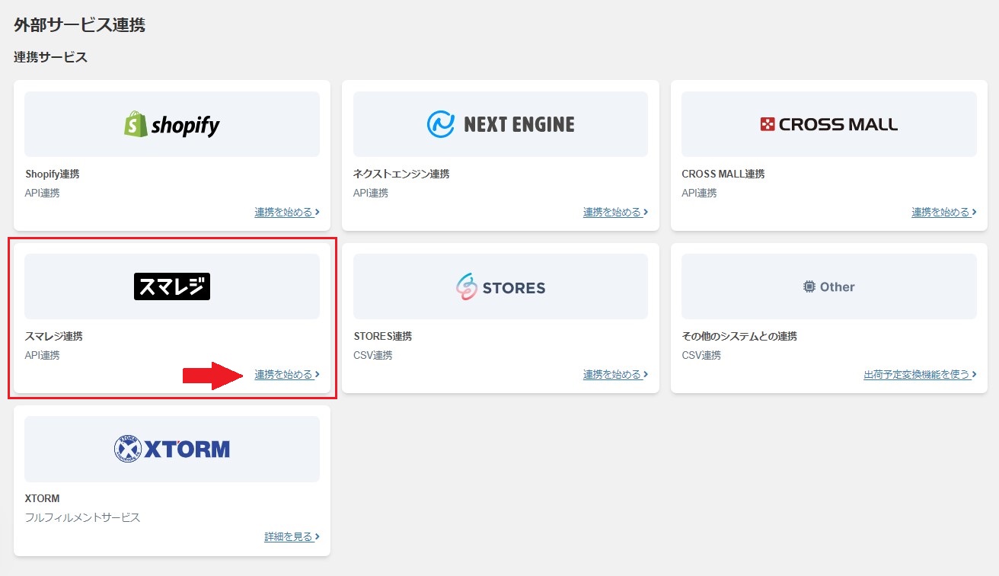This screenshot has height=576, width=999.
Task: Select the その他のシステムとの連携 title
Action: (x=739, y=337)
